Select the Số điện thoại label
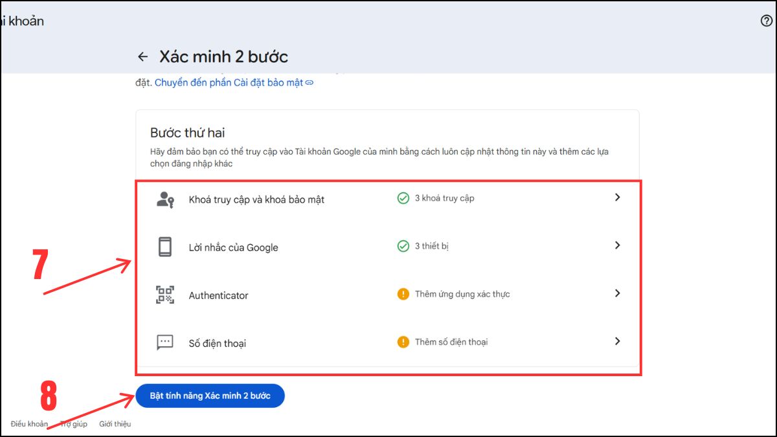Viewport: 777px width, 437px height. pos(217,343)
